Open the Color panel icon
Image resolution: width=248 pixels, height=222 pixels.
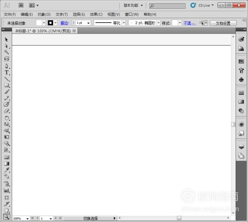click(241, 39)
